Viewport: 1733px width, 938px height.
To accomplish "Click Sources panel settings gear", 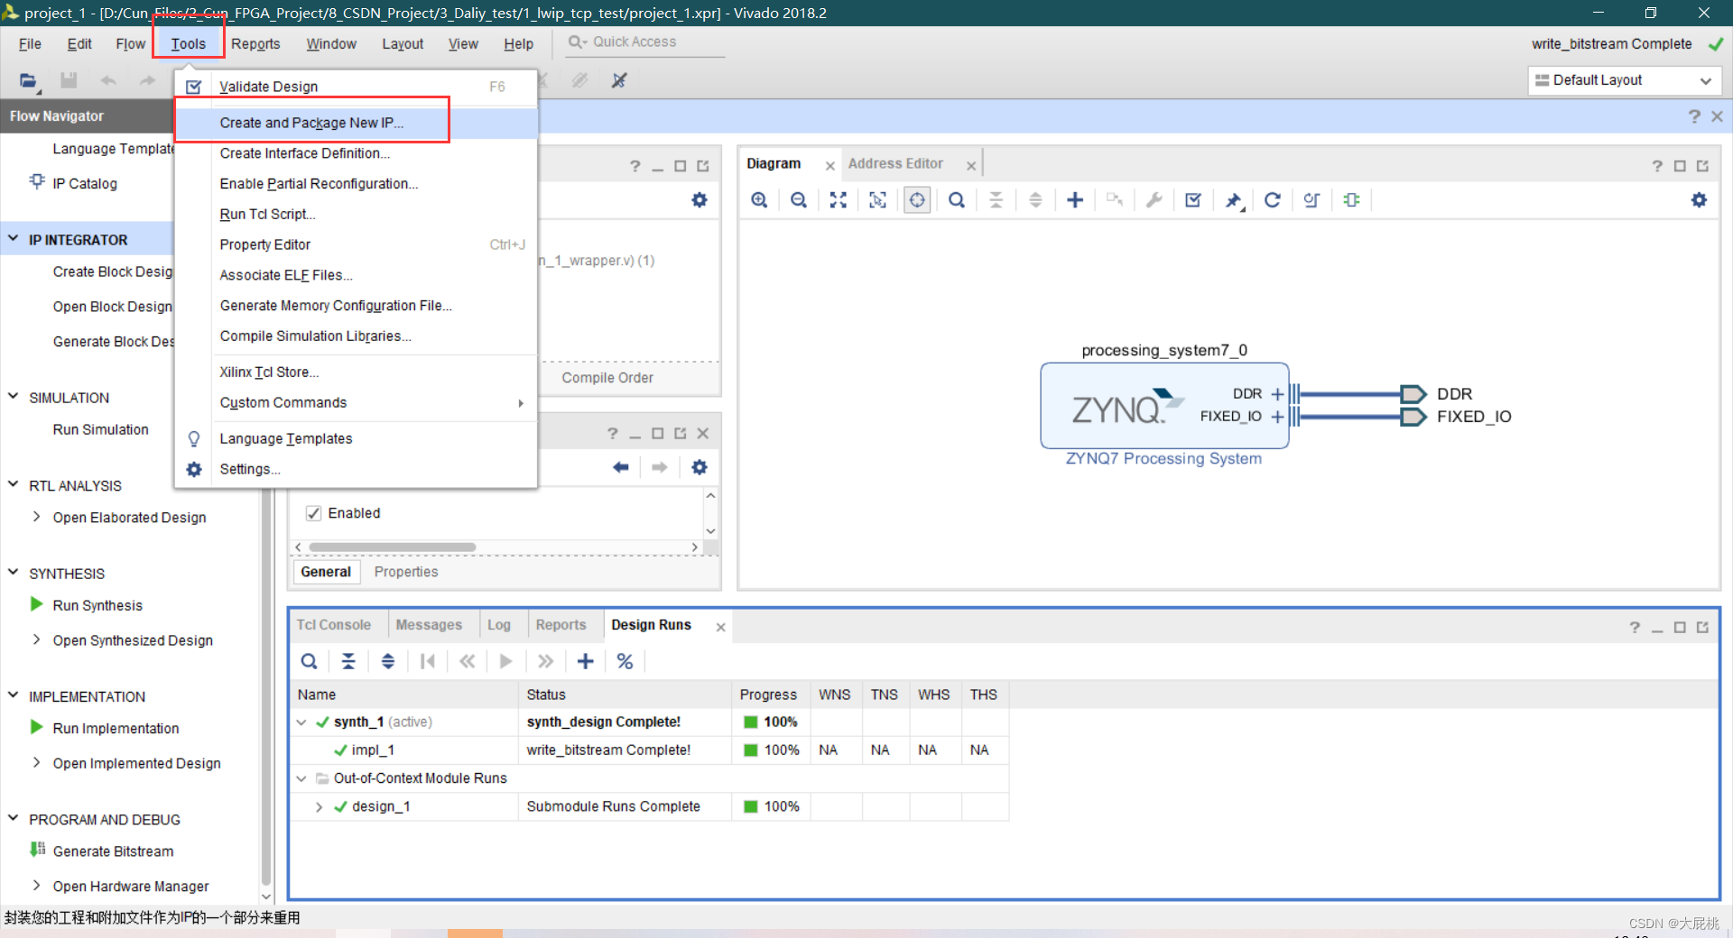I will (x=700, y=200).
